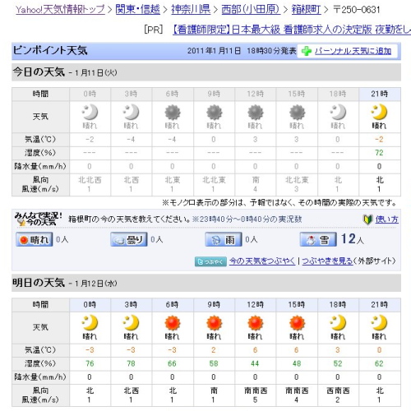Click the 雪 snow report button
The image size is (411, 411).
[318, 239]
